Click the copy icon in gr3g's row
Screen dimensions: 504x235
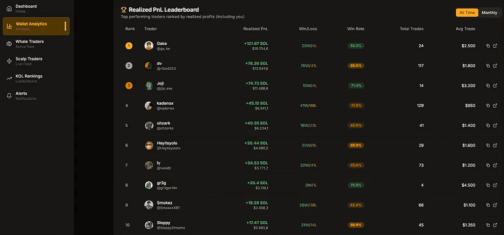pyautogui.click(x=488, y=185)
